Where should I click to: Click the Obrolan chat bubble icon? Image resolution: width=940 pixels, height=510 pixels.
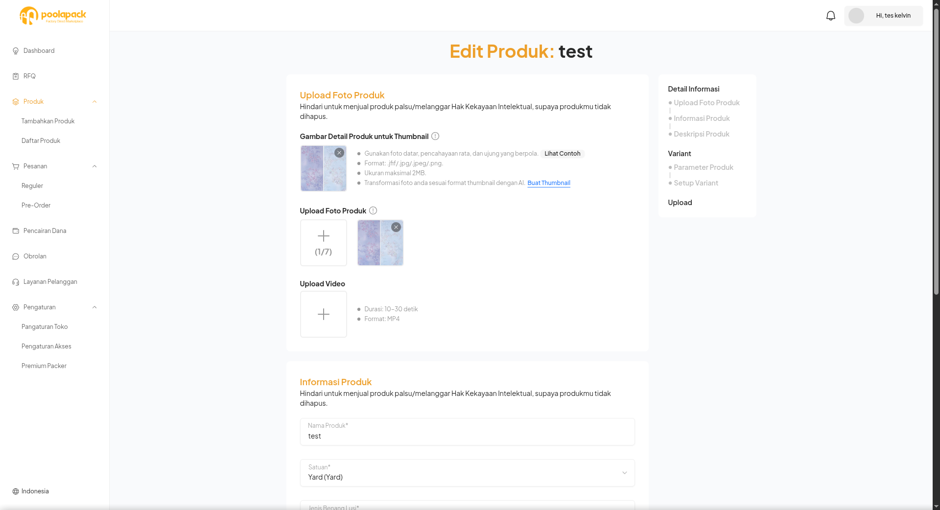16,256
